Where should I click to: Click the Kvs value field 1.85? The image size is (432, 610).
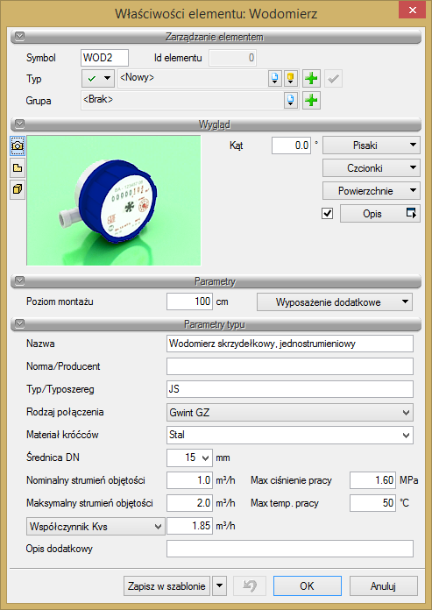click(x=189, y=526)
